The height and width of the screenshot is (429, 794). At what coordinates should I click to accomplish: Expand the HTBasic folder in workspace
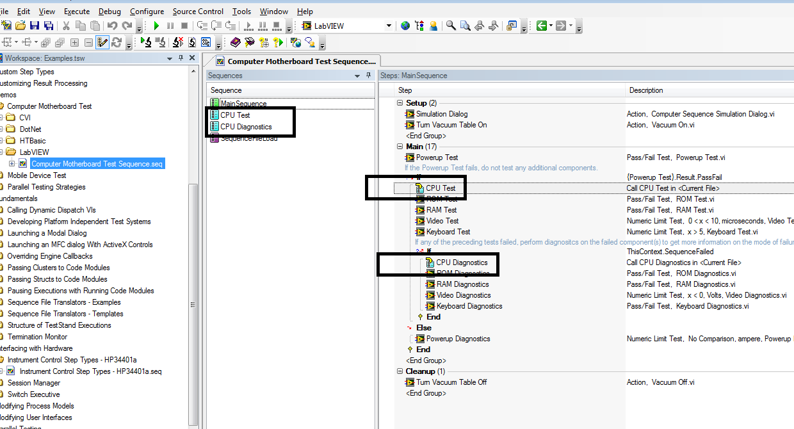(1, 141)
